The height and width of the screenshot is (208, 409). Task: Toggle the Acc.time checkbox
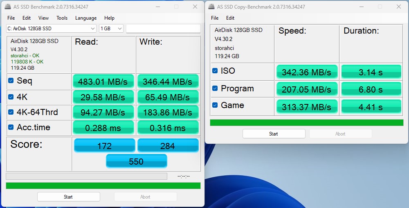(x=11, y=127)
